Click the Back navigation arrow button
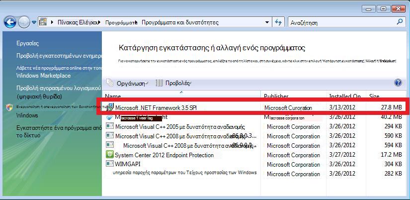The width and height of the screenshot is (410, 200). click(10, 22)
